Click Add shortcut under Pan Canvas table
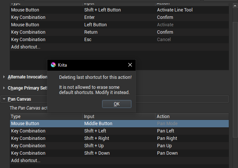238x168 pixels. coord(25,161)
